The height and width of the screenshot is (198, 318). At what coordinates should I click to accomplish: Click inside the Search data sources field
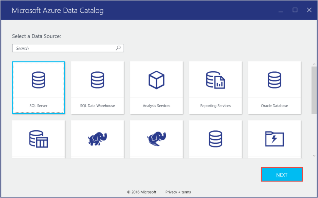(x=56, y=48)
